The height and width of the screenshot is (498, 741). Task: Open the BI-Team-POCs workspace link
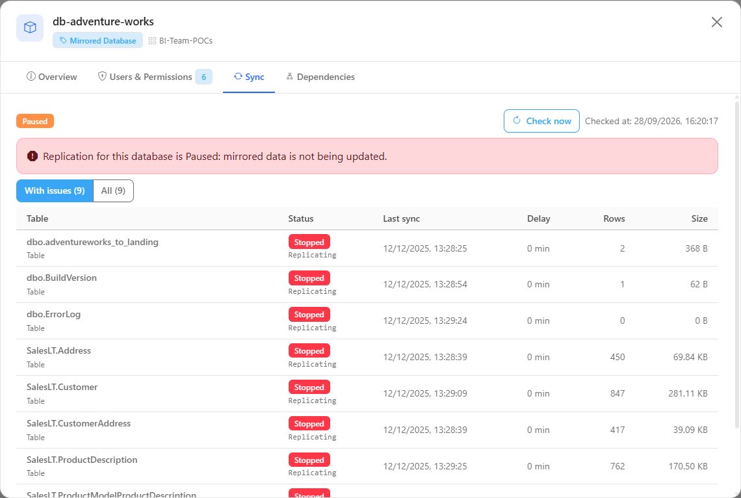(x=186, y=41)
